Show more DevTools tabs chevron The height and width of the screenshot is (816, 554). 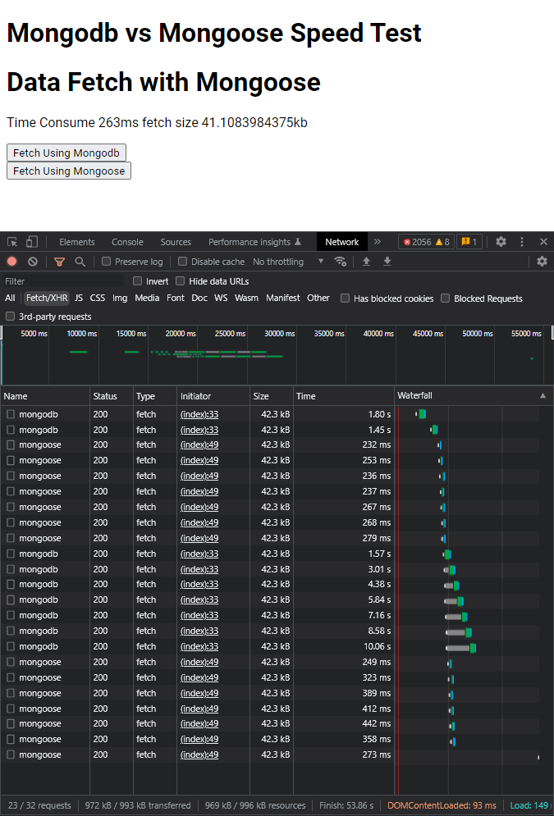point(378,242)
